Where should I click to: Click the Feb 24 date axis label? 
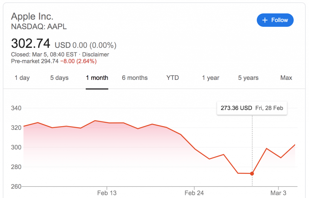click(x=194, y=193)
